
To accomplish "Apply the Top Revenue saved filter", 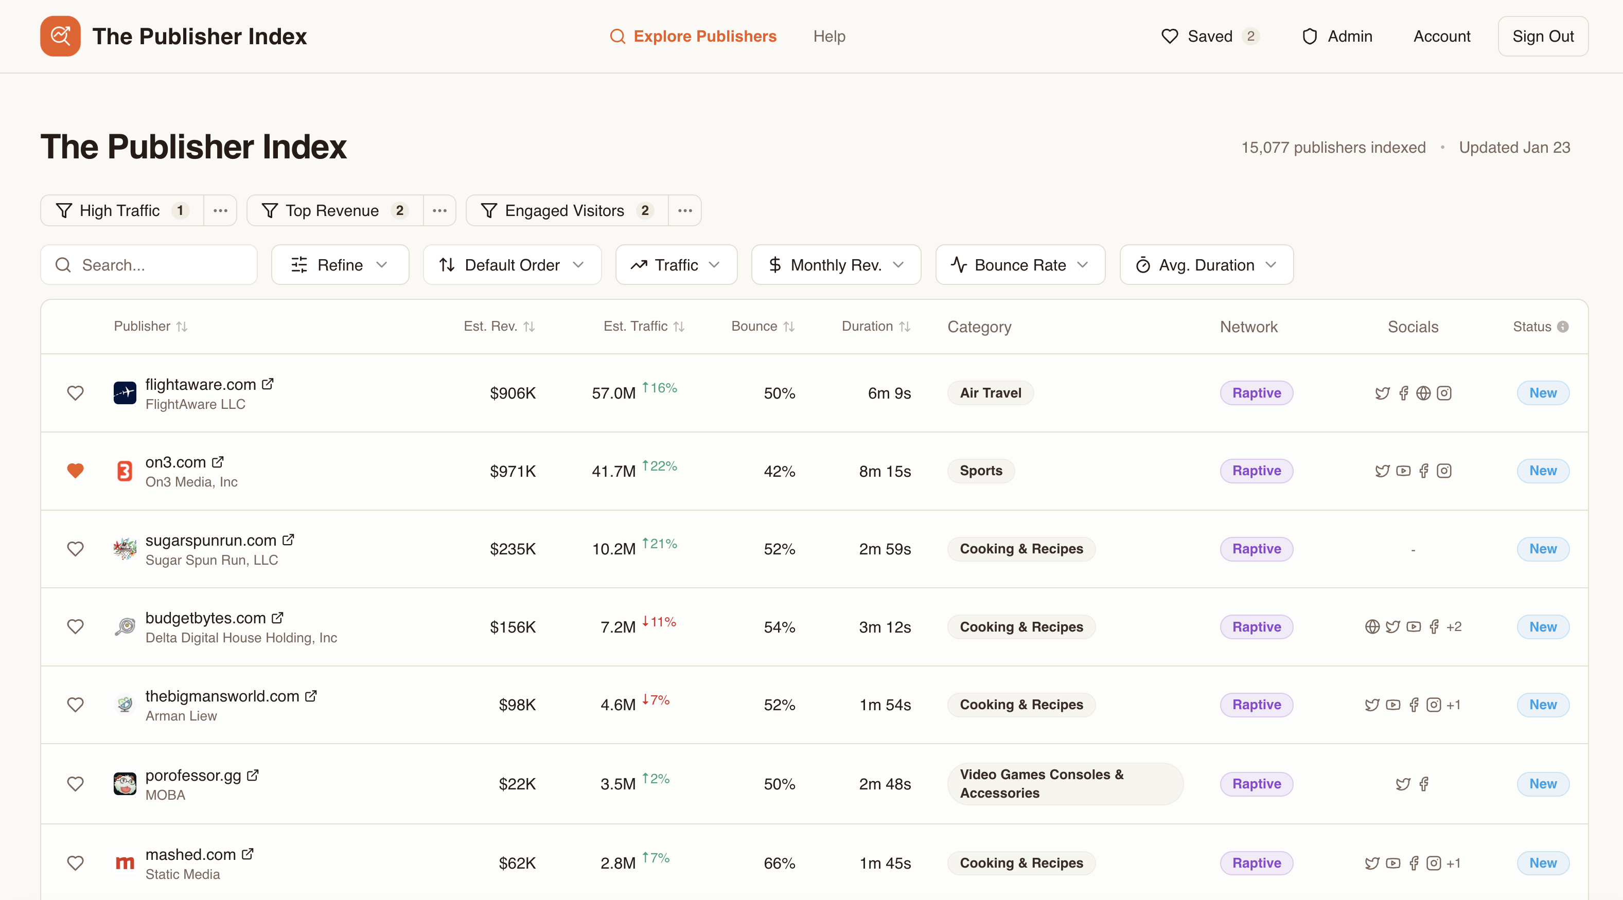I will point(335,210).
